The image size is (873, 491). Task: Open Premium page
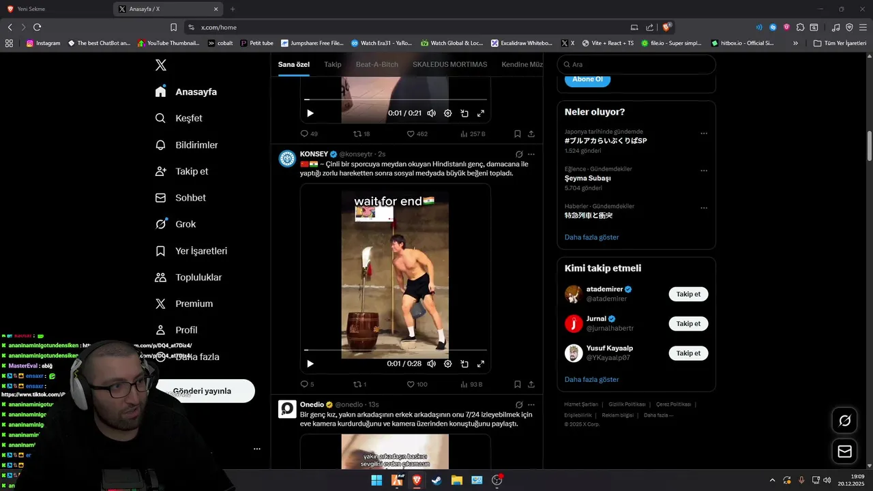[x=184, y=303]
